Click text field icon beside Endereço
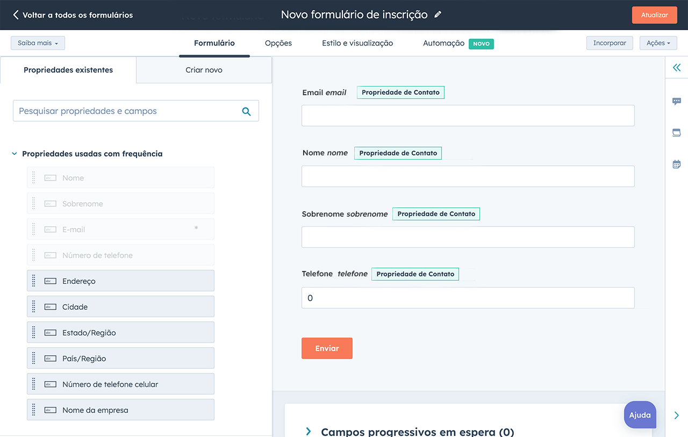 click(50, 281)
